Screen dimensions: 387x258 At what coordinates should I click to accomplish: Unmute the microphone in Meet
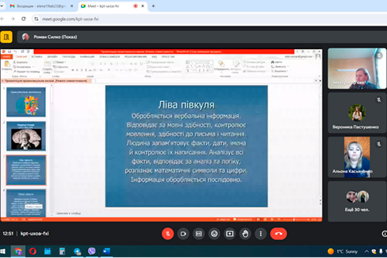point(168,233)
